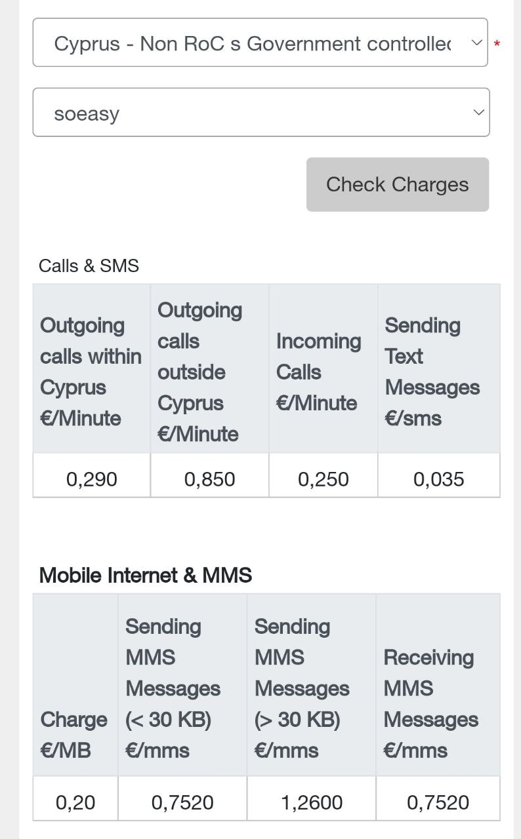Screen dimensions: 521x839
Task: Select the Outgoing calls outside Cyprus header
Action: pos(200,372)
